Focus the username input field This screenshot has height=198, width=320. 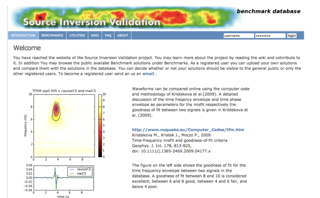click(x=238, y=36)
